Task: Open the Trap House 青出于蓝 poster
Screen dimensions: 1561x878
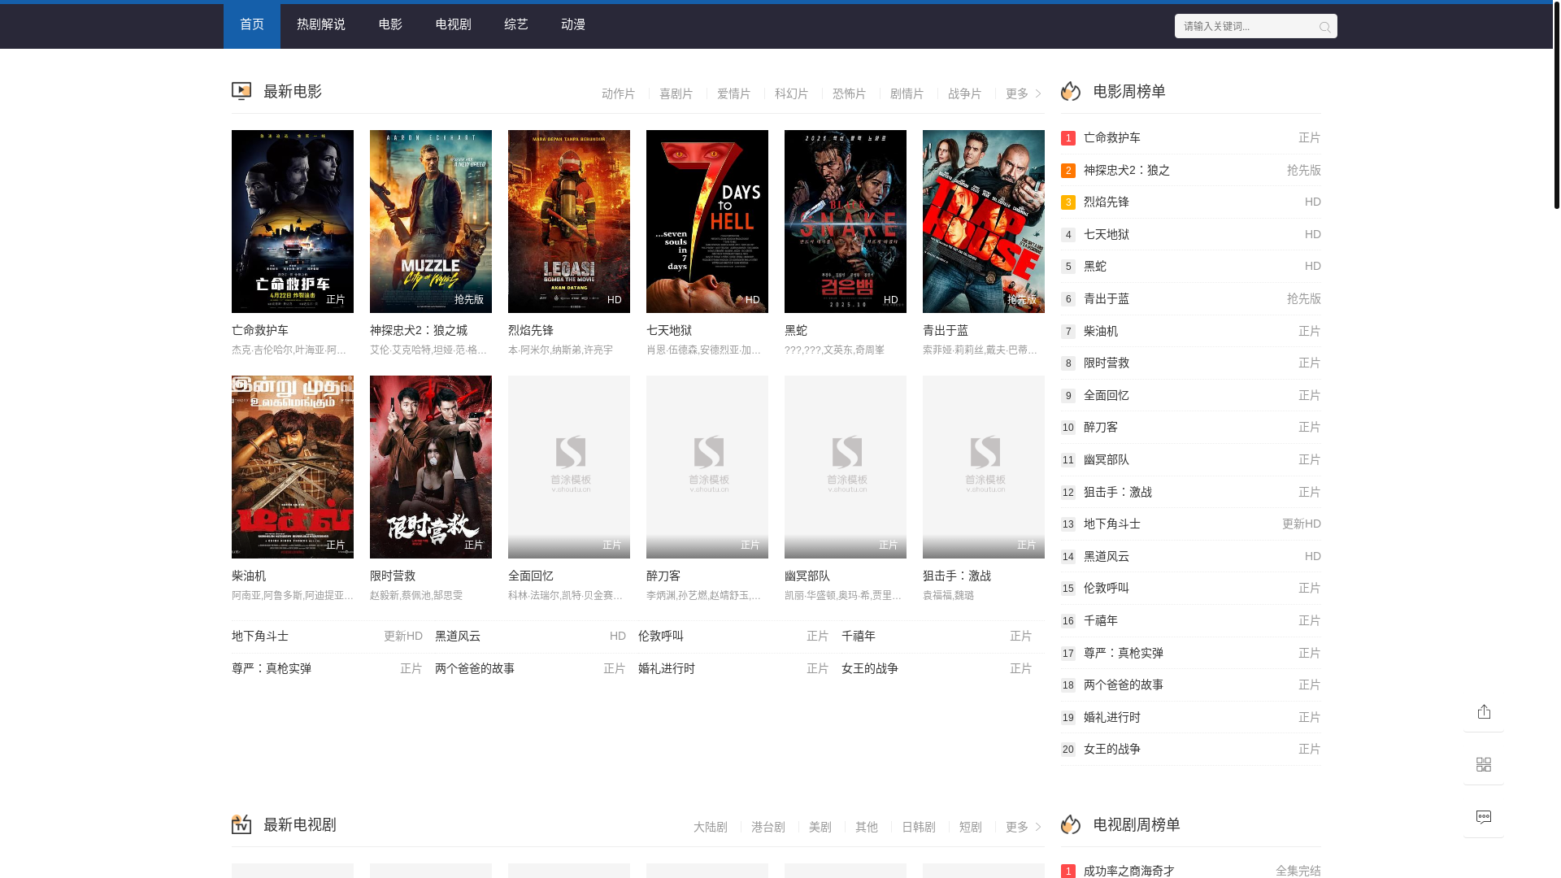Action: (984, 221)
